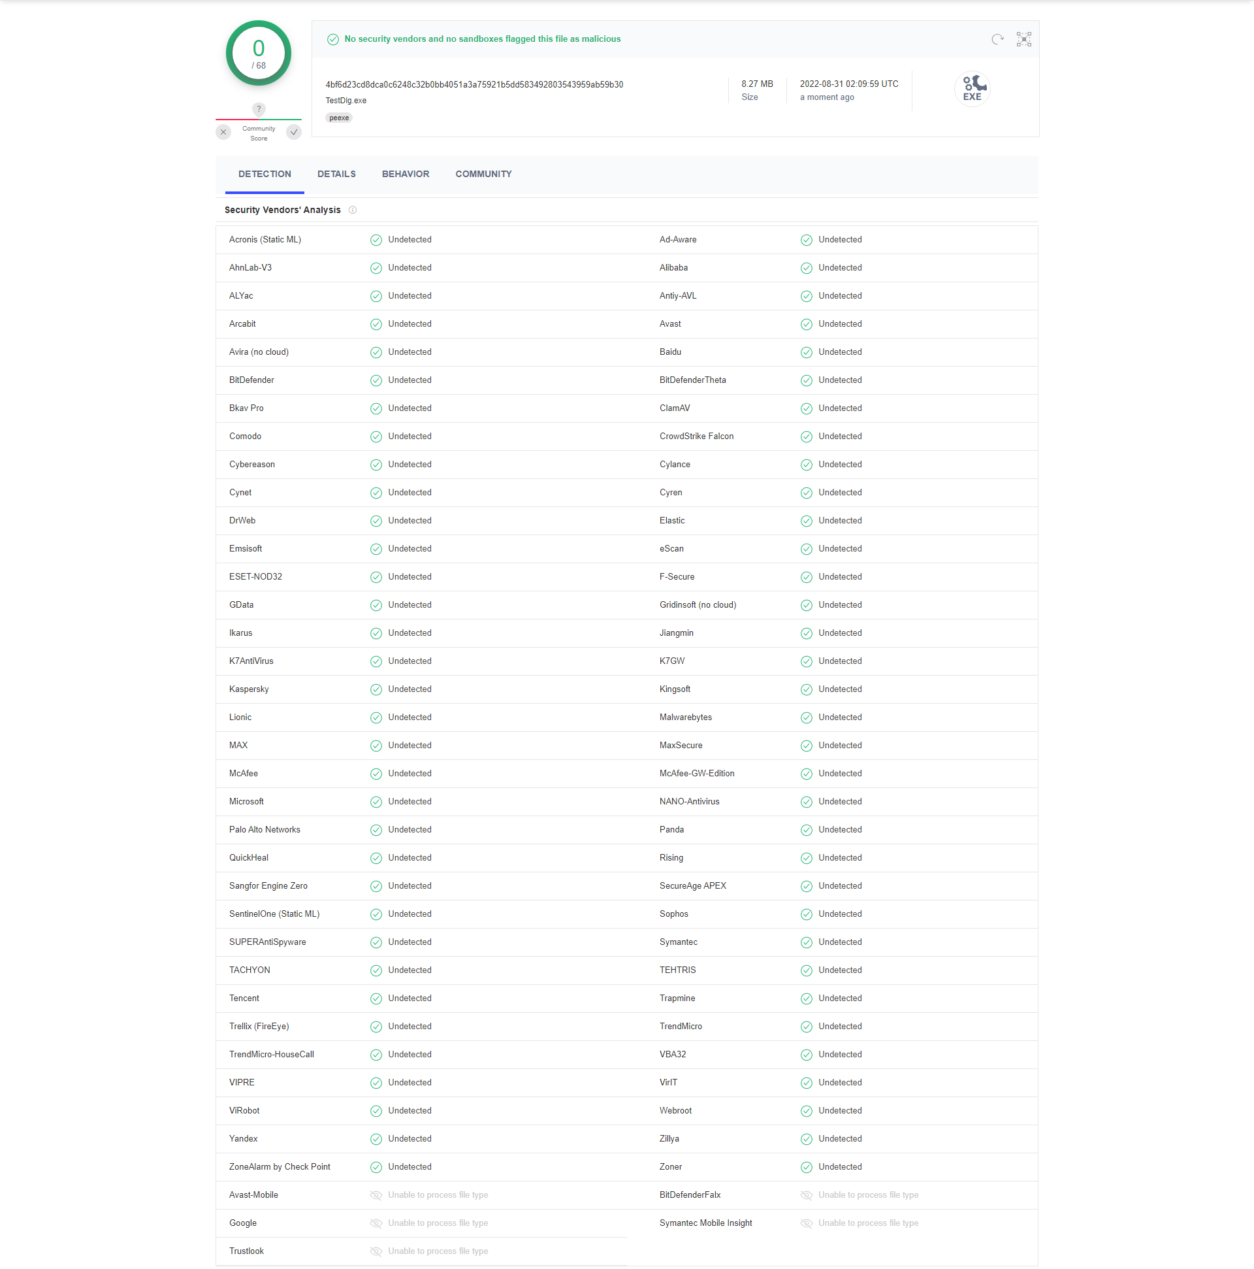Click the Kaspersky undetected check icon

tap(376, 689)
